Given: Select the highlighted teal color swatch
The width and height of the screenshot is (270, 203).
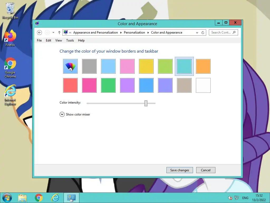Looking at the screenshot, I should (184, 66).
